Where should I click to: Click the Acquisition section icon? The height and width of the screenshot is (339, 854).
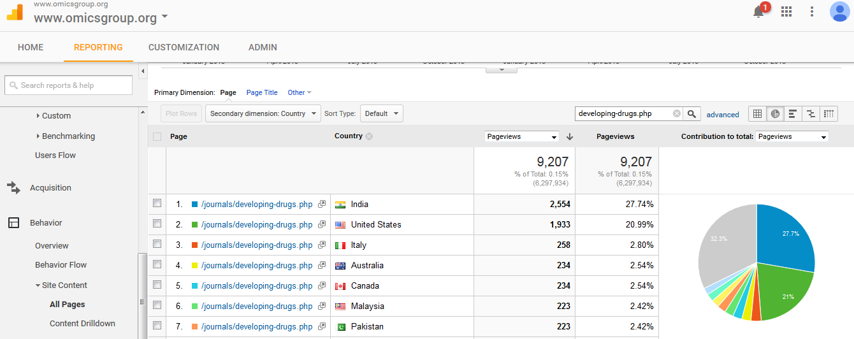[x=13, y=188]
